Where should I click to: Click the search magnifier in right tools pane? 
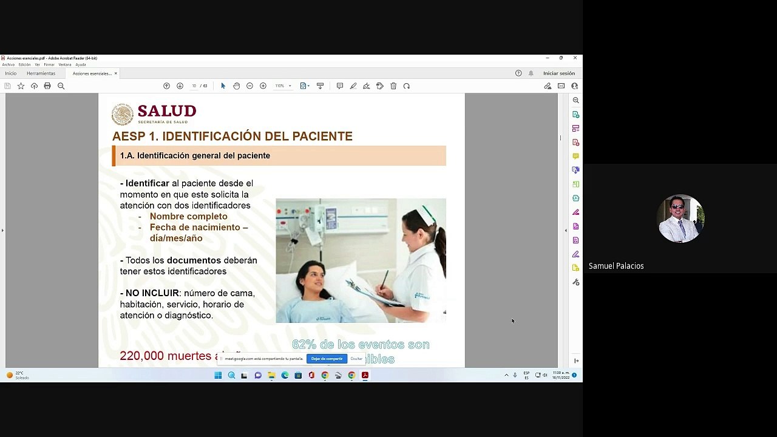(576, 100)
